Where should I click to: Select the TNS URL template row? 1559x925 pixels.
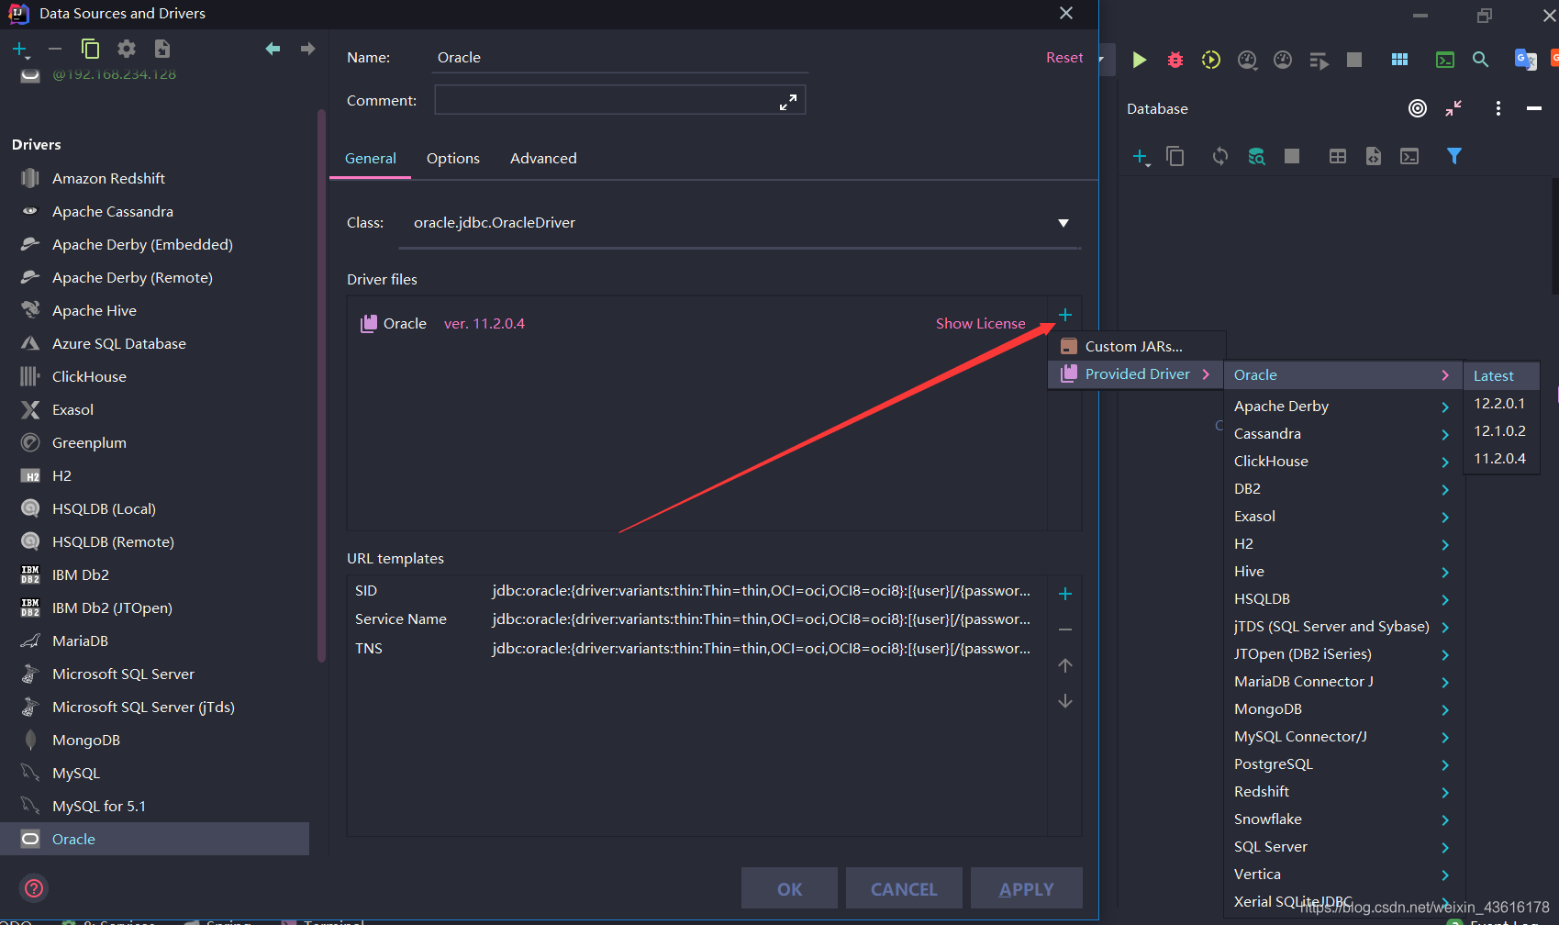click(x=697, y=649)
